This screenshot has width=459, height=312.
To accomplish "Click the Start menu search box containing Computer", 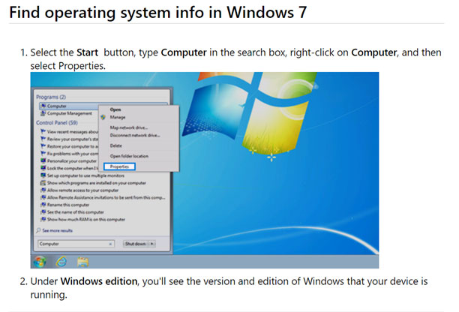I will point(76,244).
